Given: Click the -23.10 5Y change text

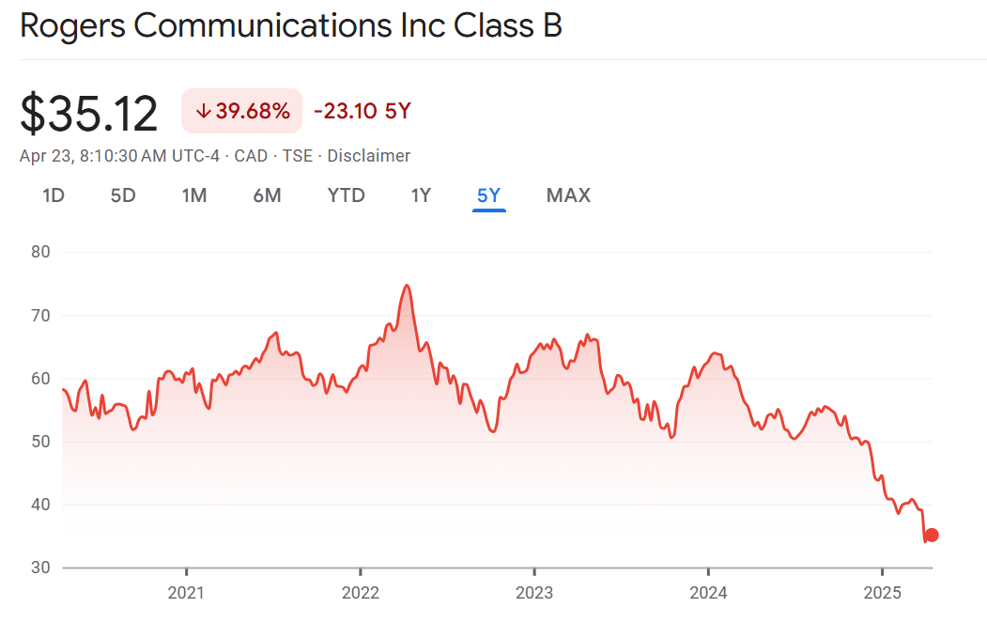Looking at the screenshot, I should tap(362, 112).
